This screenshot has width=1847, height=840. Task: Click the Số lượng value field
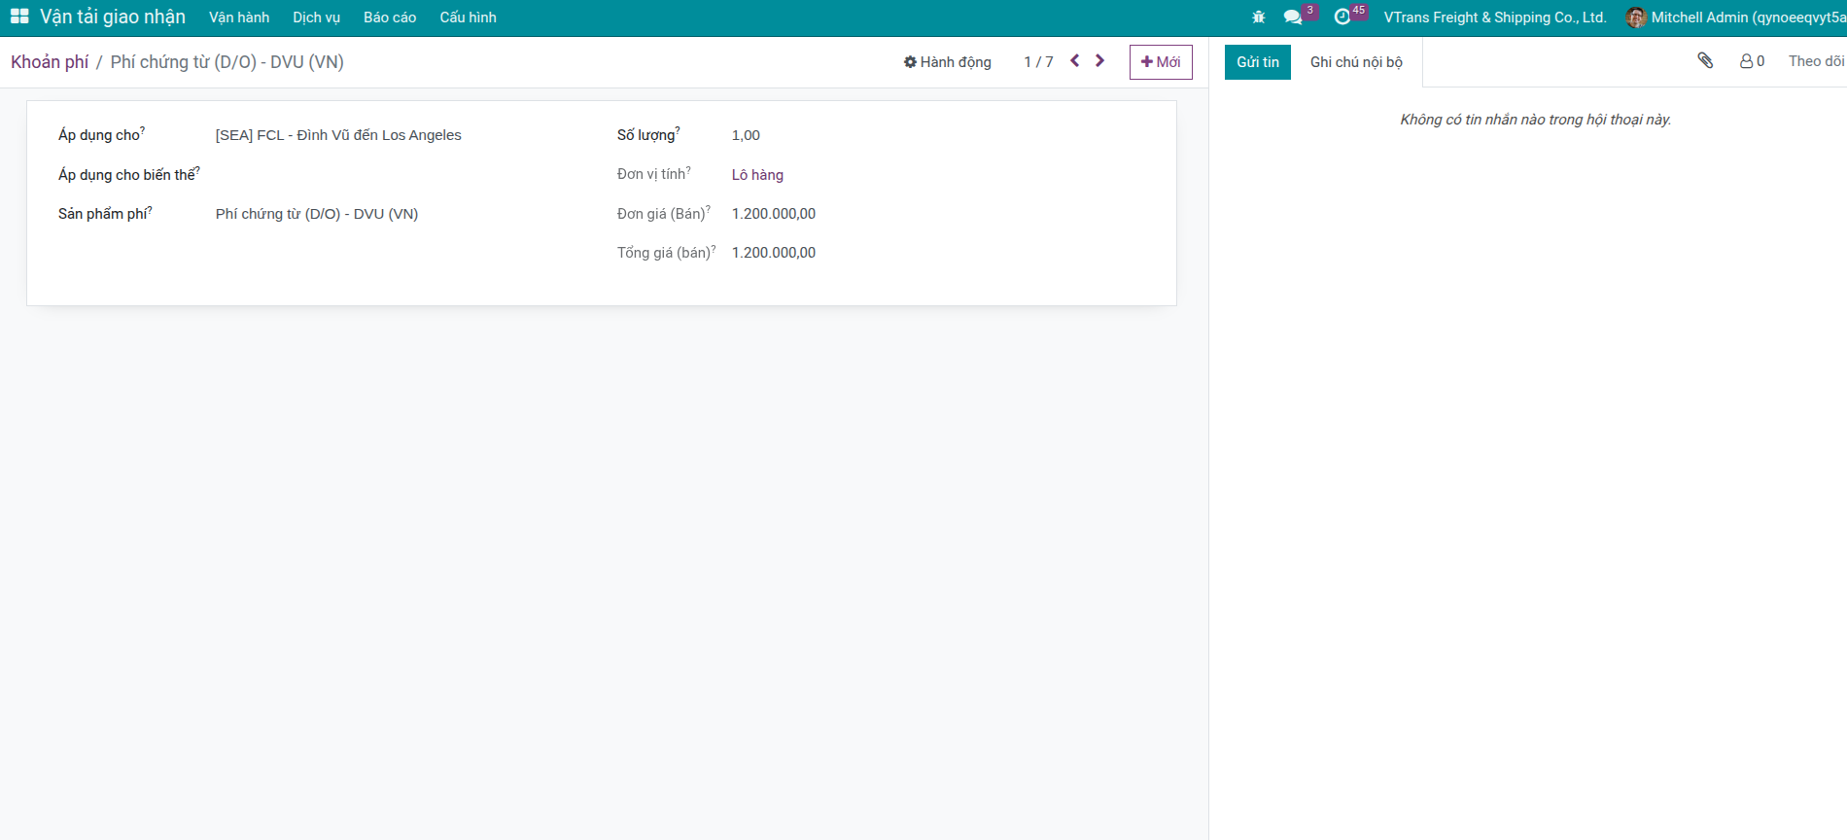[746, 135]
